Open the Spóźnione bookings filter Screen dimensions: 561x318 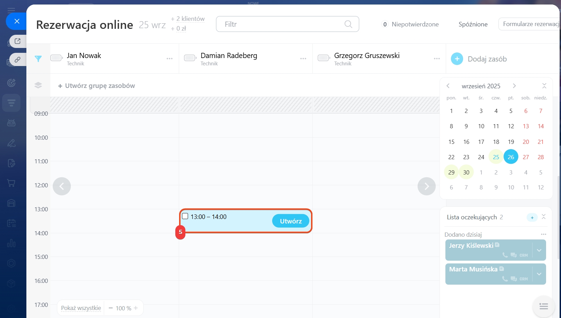[473, 24]
